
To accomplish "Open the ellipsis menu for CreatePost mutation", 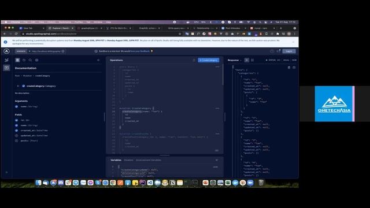I will [x=217, y=133].
